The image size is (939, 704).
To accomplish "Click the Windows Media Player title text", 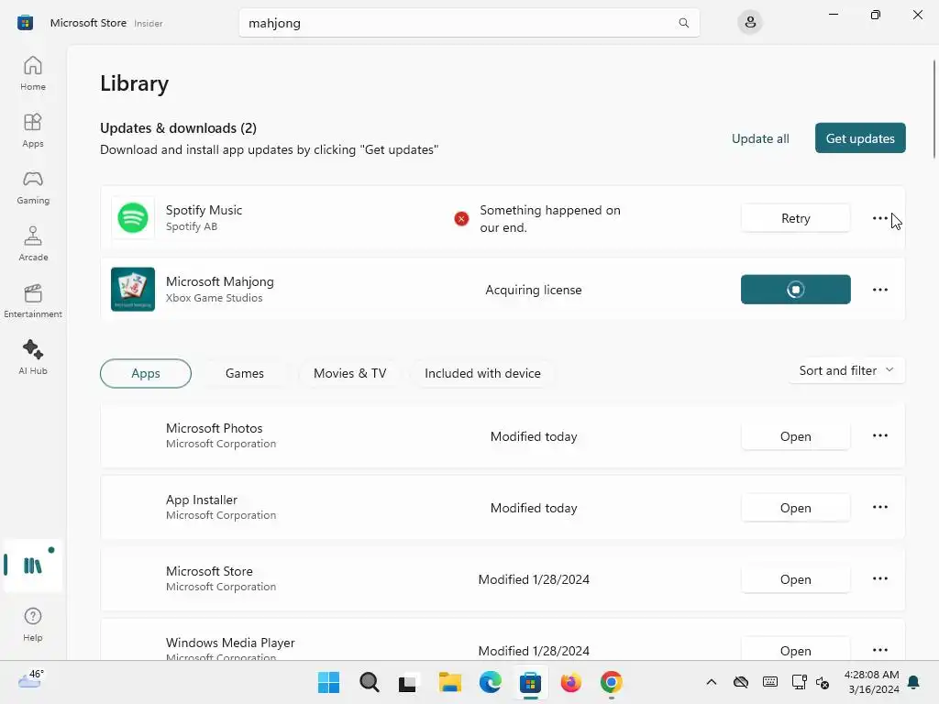I will tap(230, 643).
